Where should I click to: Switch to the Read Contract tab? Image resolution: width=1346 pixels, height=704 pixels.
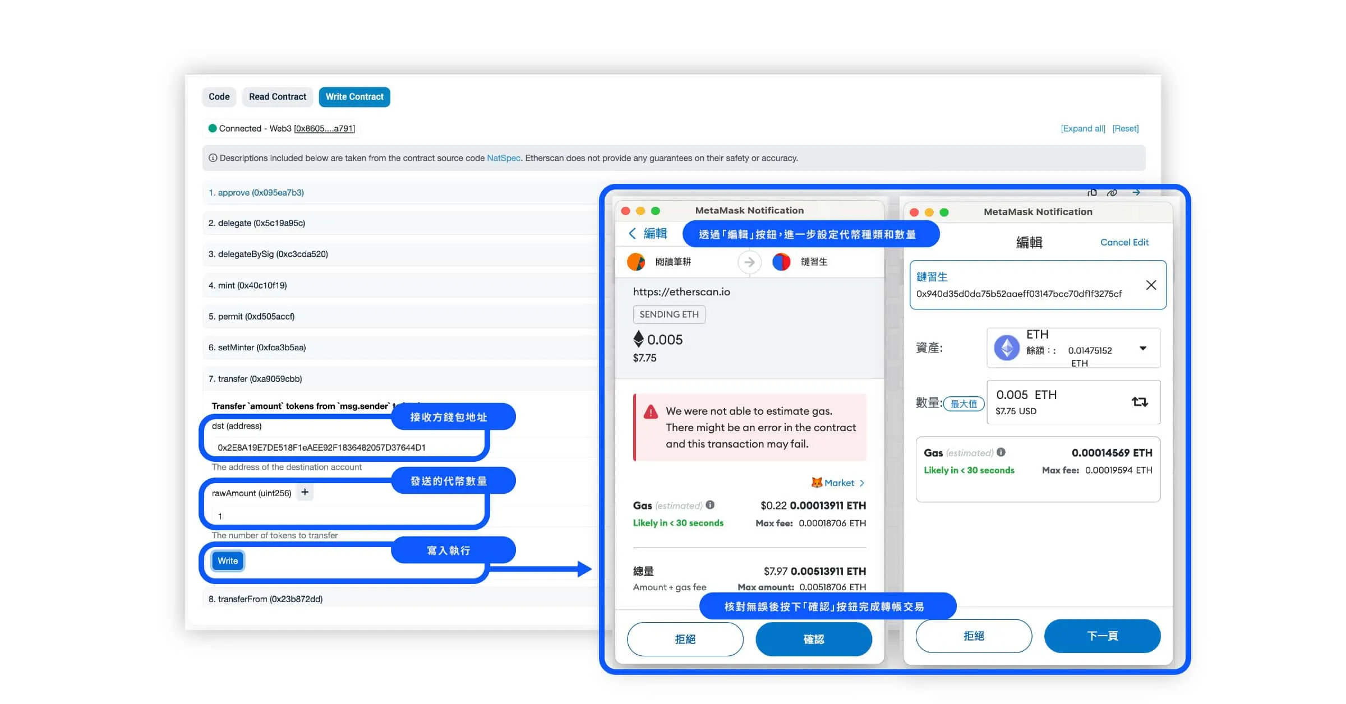[x=278, y=97]
